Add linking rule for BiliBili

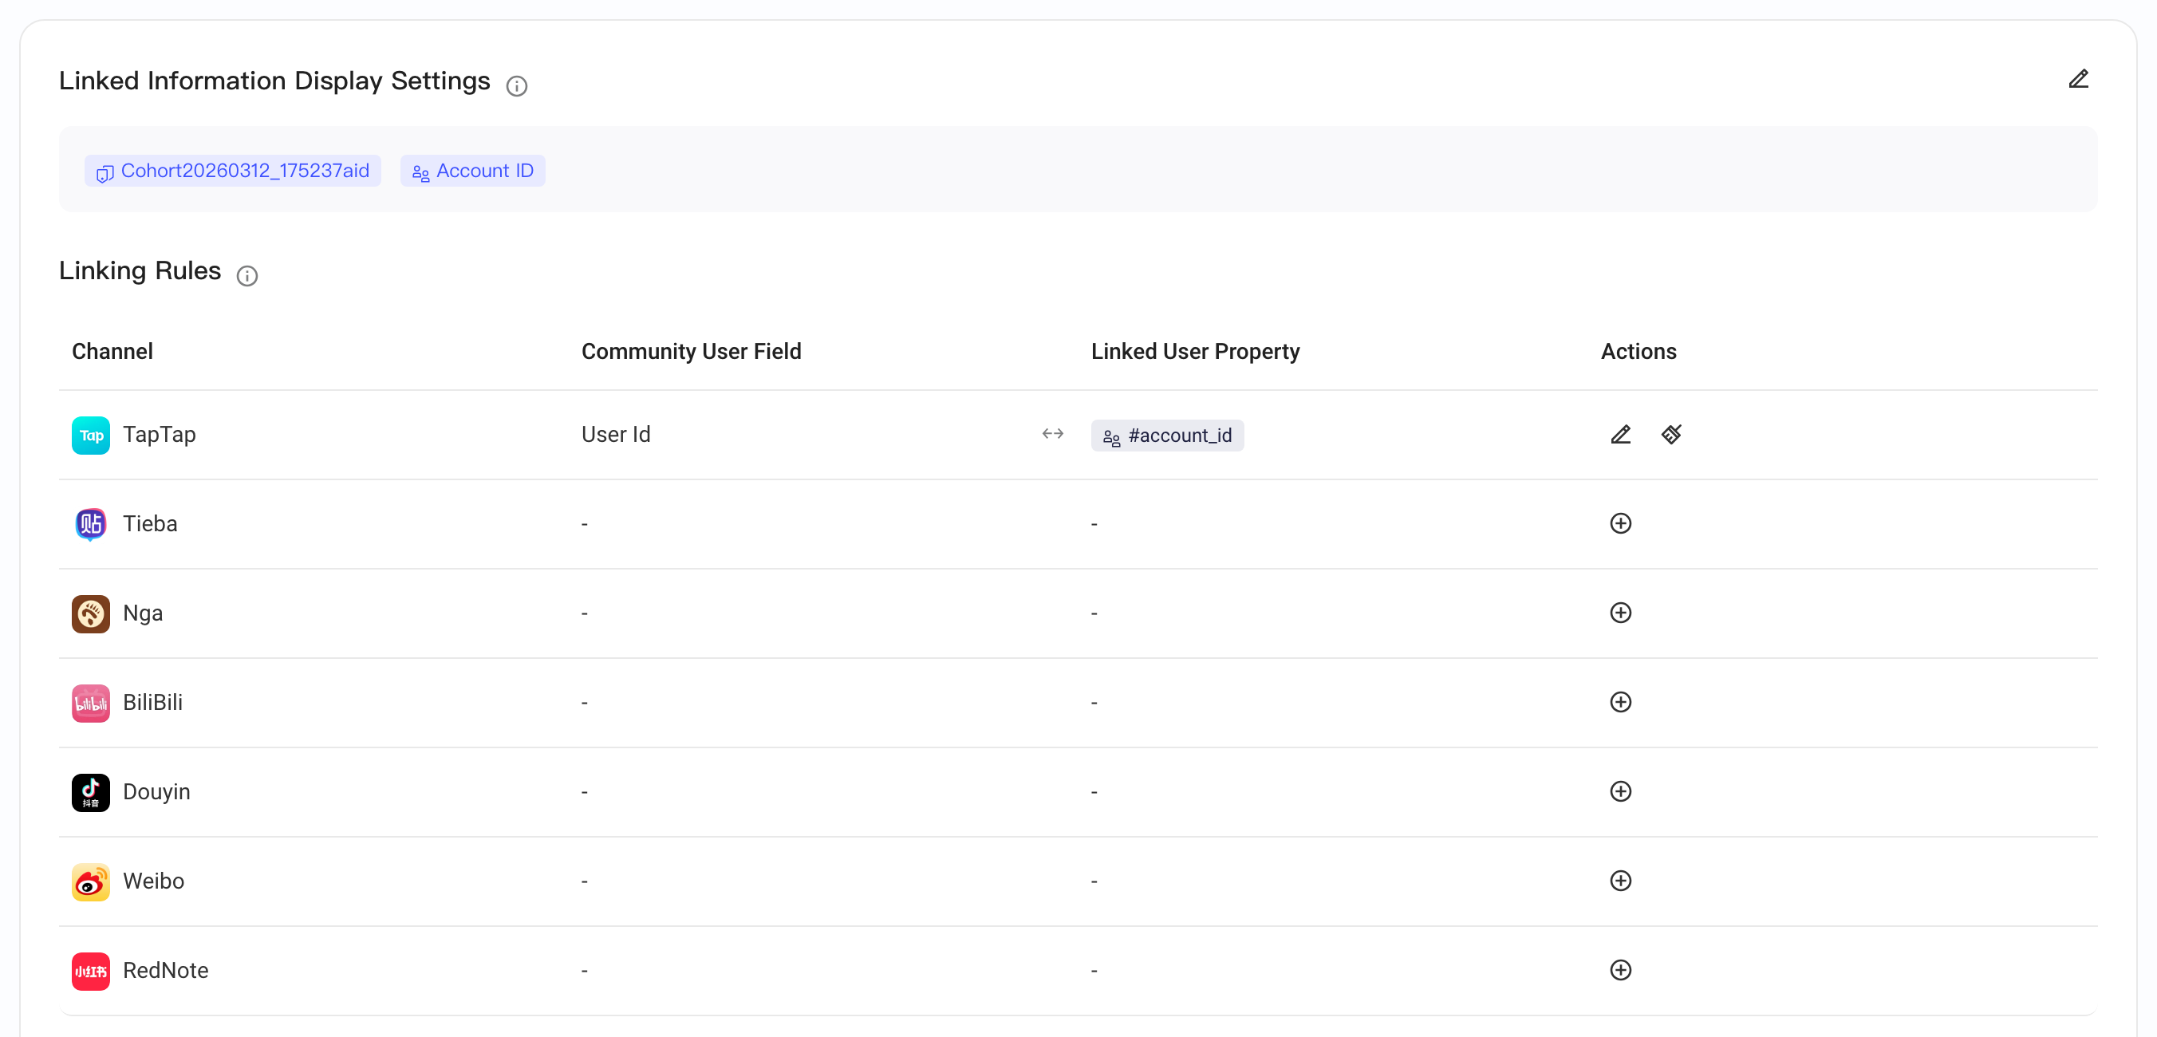(1620, 702)
